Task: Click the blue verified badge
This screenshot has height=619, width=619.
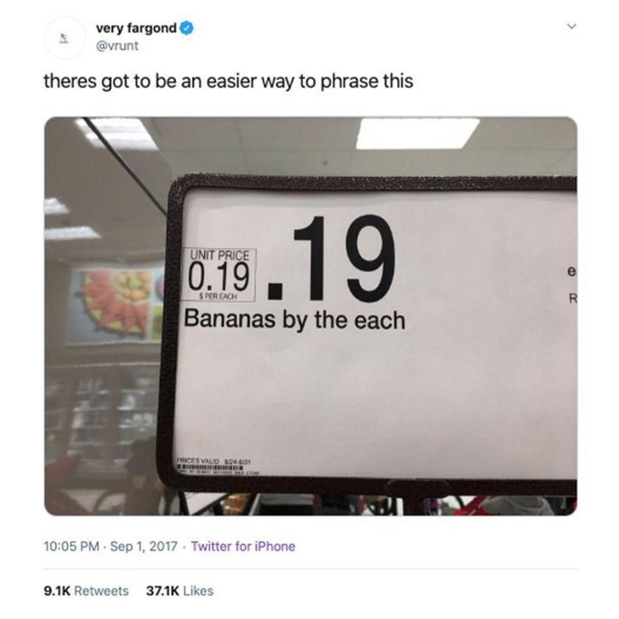Action: 186,28
